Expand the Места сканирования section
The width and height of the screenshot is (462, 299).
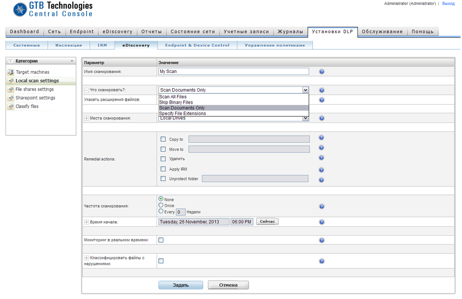coord(86,118)
